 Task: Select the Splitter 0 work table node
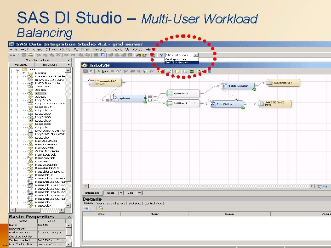tap(183, 93)
